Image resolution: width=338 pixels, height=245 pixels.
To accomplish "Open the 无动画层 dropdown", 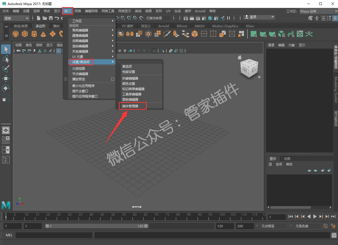I will 273,226.
